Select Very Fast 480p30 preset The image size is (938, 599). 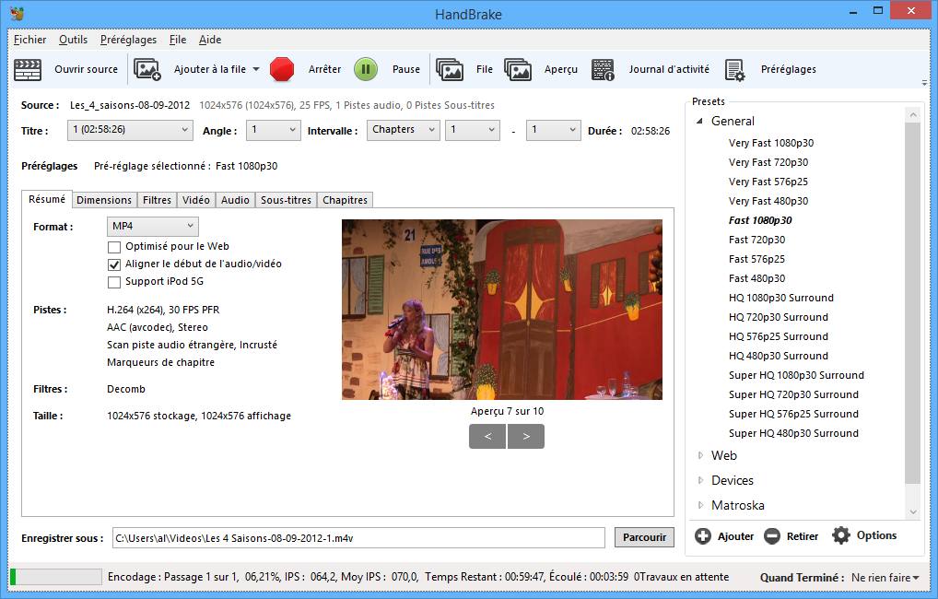point(768,201)
